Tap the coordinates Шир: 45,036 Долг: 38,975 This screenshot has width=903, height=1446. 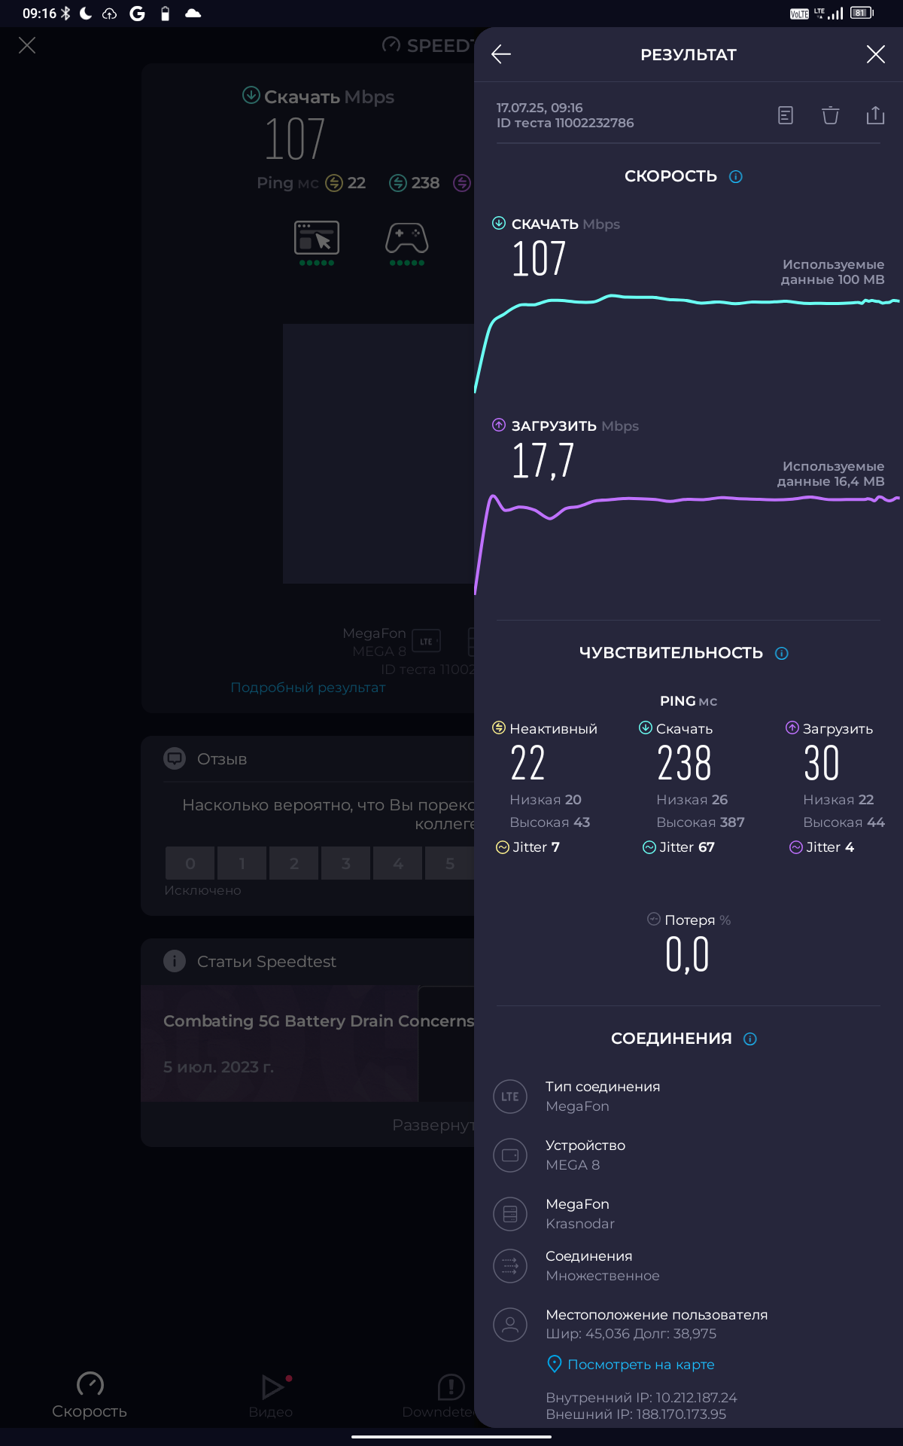[x=631, y=1334]
